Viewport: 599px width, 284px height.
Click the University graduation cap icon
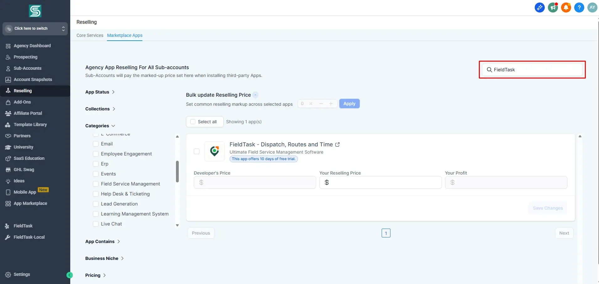tap(8, 147)
